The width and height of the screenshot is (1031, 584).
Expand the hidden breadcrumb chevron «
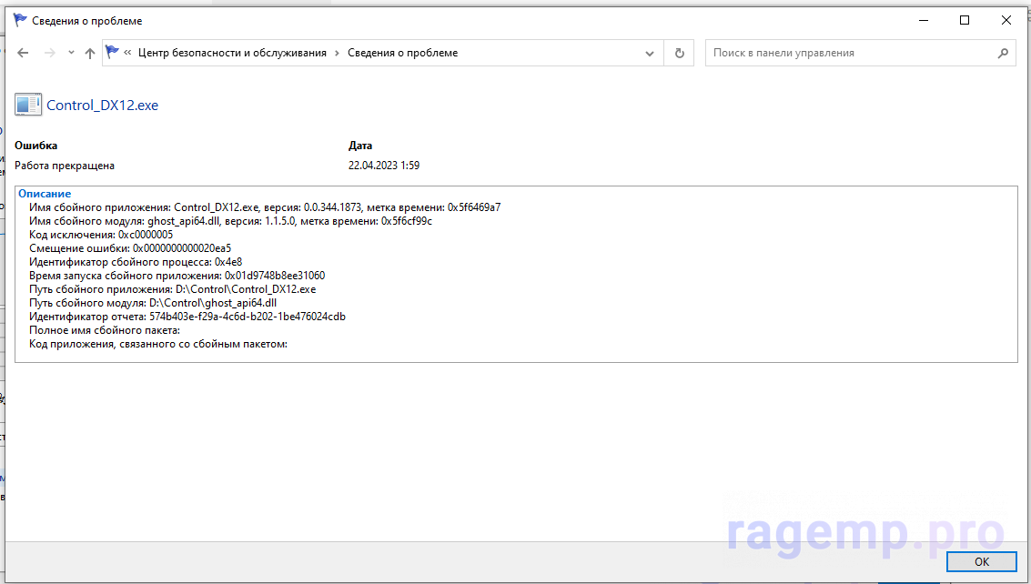(x=127, y=53)
